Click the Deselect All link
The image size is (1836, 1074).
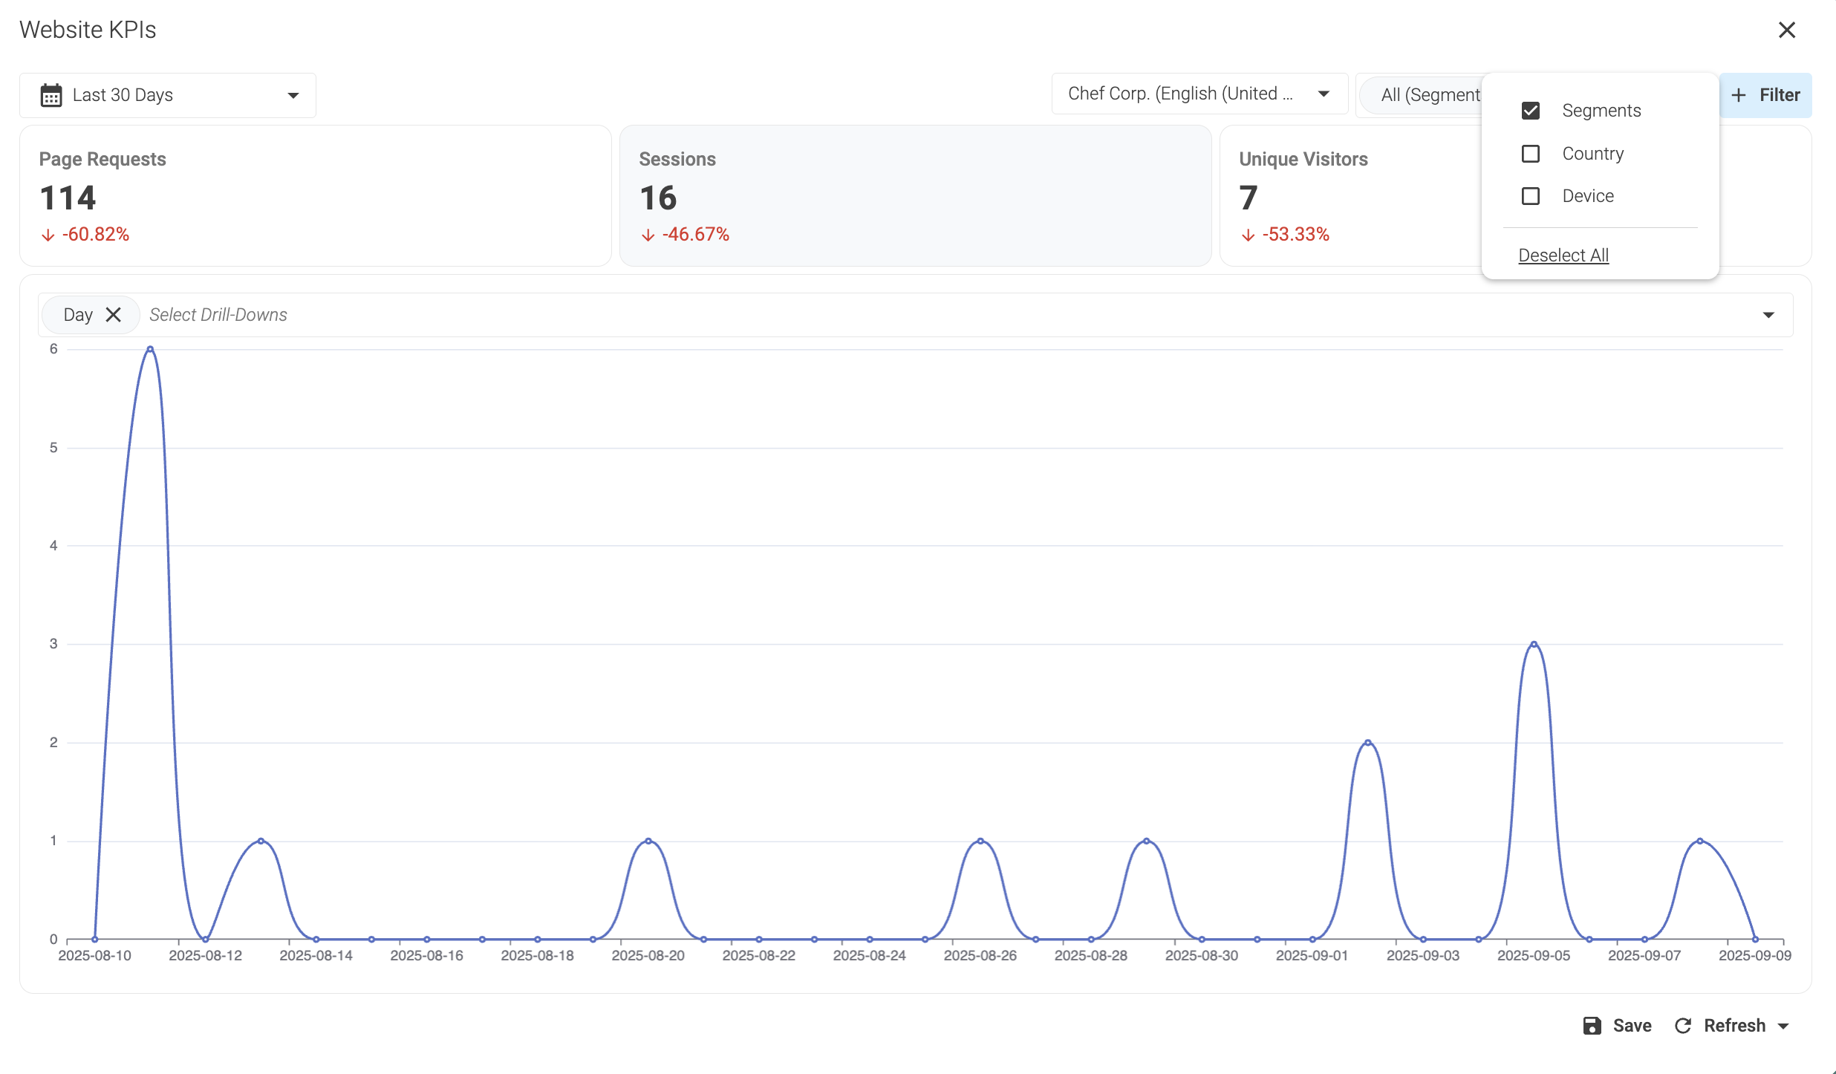1563,256
